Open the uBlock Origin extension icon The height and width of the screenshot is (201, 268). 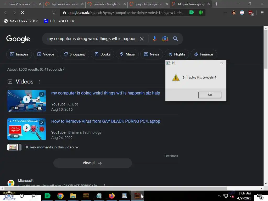click(251, 13)
